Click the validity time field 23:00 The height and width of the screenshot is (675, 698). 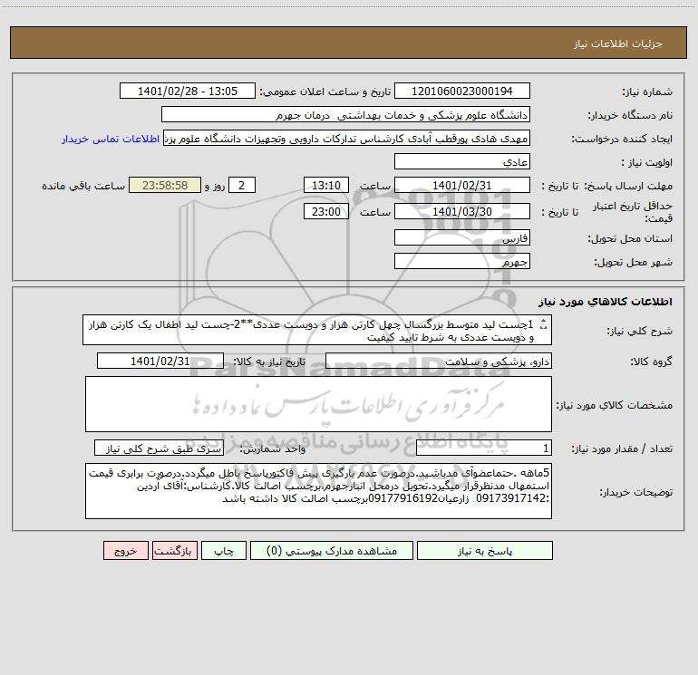326,211
